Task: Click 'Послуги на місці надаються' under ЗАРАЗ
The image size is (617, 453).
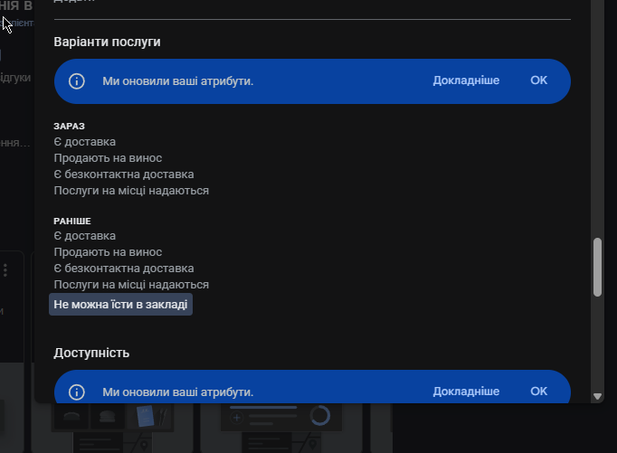Action: pyautogui.click(x=131, y=191)
